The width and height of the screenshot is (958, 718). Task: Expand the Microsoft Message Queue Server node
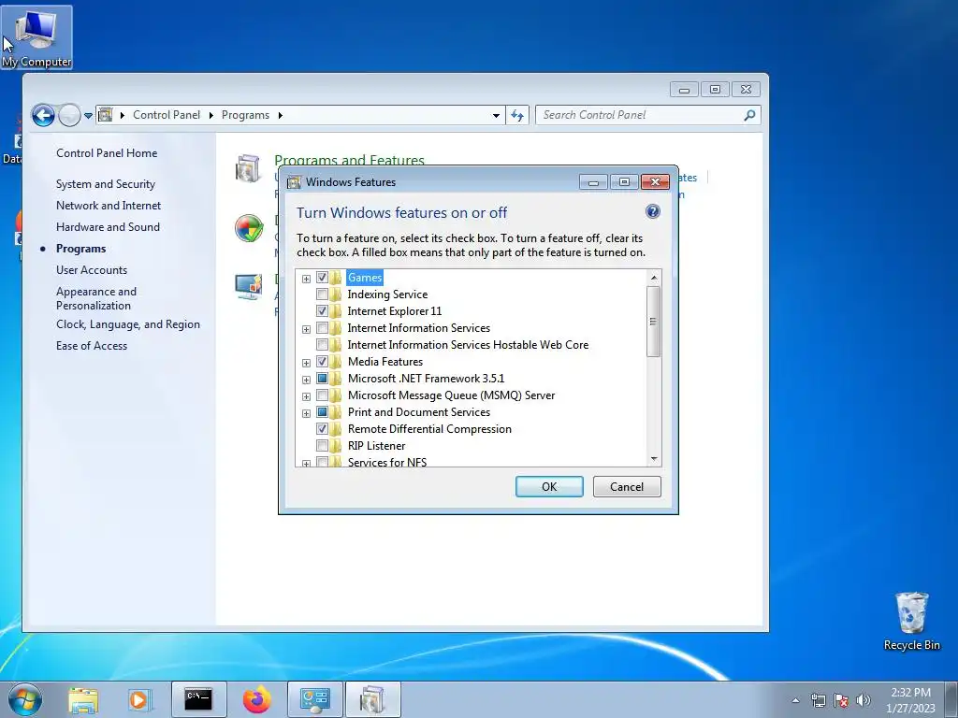[306, 396]
